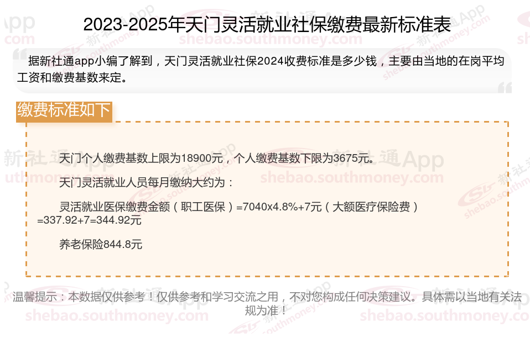
Task: Click the bottom-left shebao.southmoney.com watermark
Action: (117, 316)
